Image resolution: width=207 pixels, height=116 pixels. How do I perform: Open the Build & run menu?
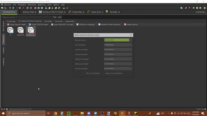point(41,5)
